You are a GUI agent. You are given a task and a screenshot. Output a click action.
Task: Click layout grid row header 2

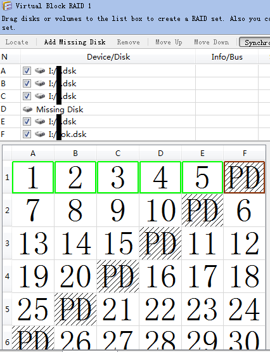click(7, 211)
